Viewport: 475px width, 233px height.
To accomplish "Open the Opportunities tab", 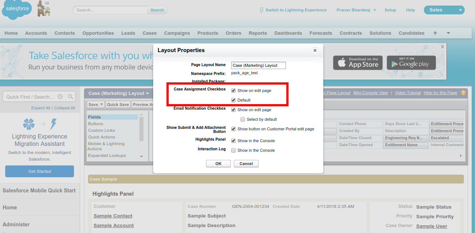I will [98, 33].
